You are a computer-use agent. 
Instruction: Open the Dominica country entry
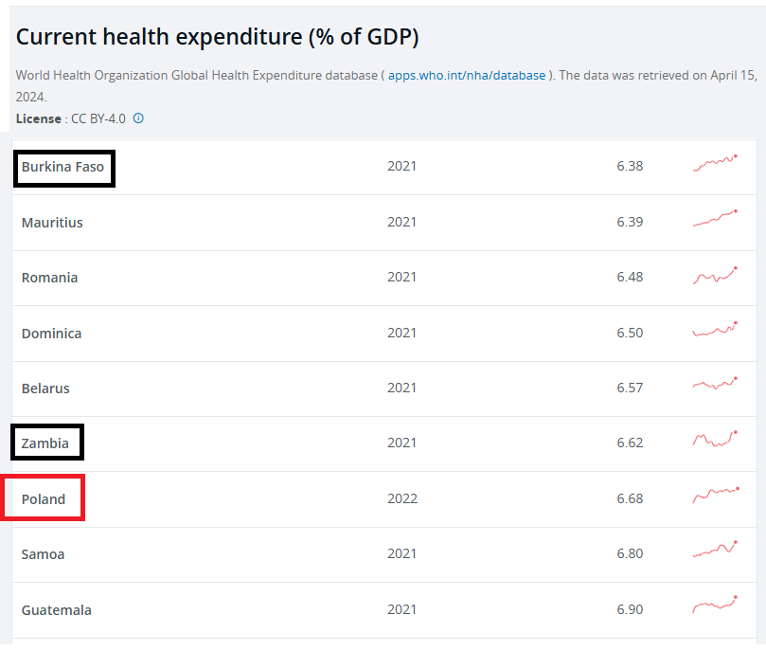click(x=51, y=334)
